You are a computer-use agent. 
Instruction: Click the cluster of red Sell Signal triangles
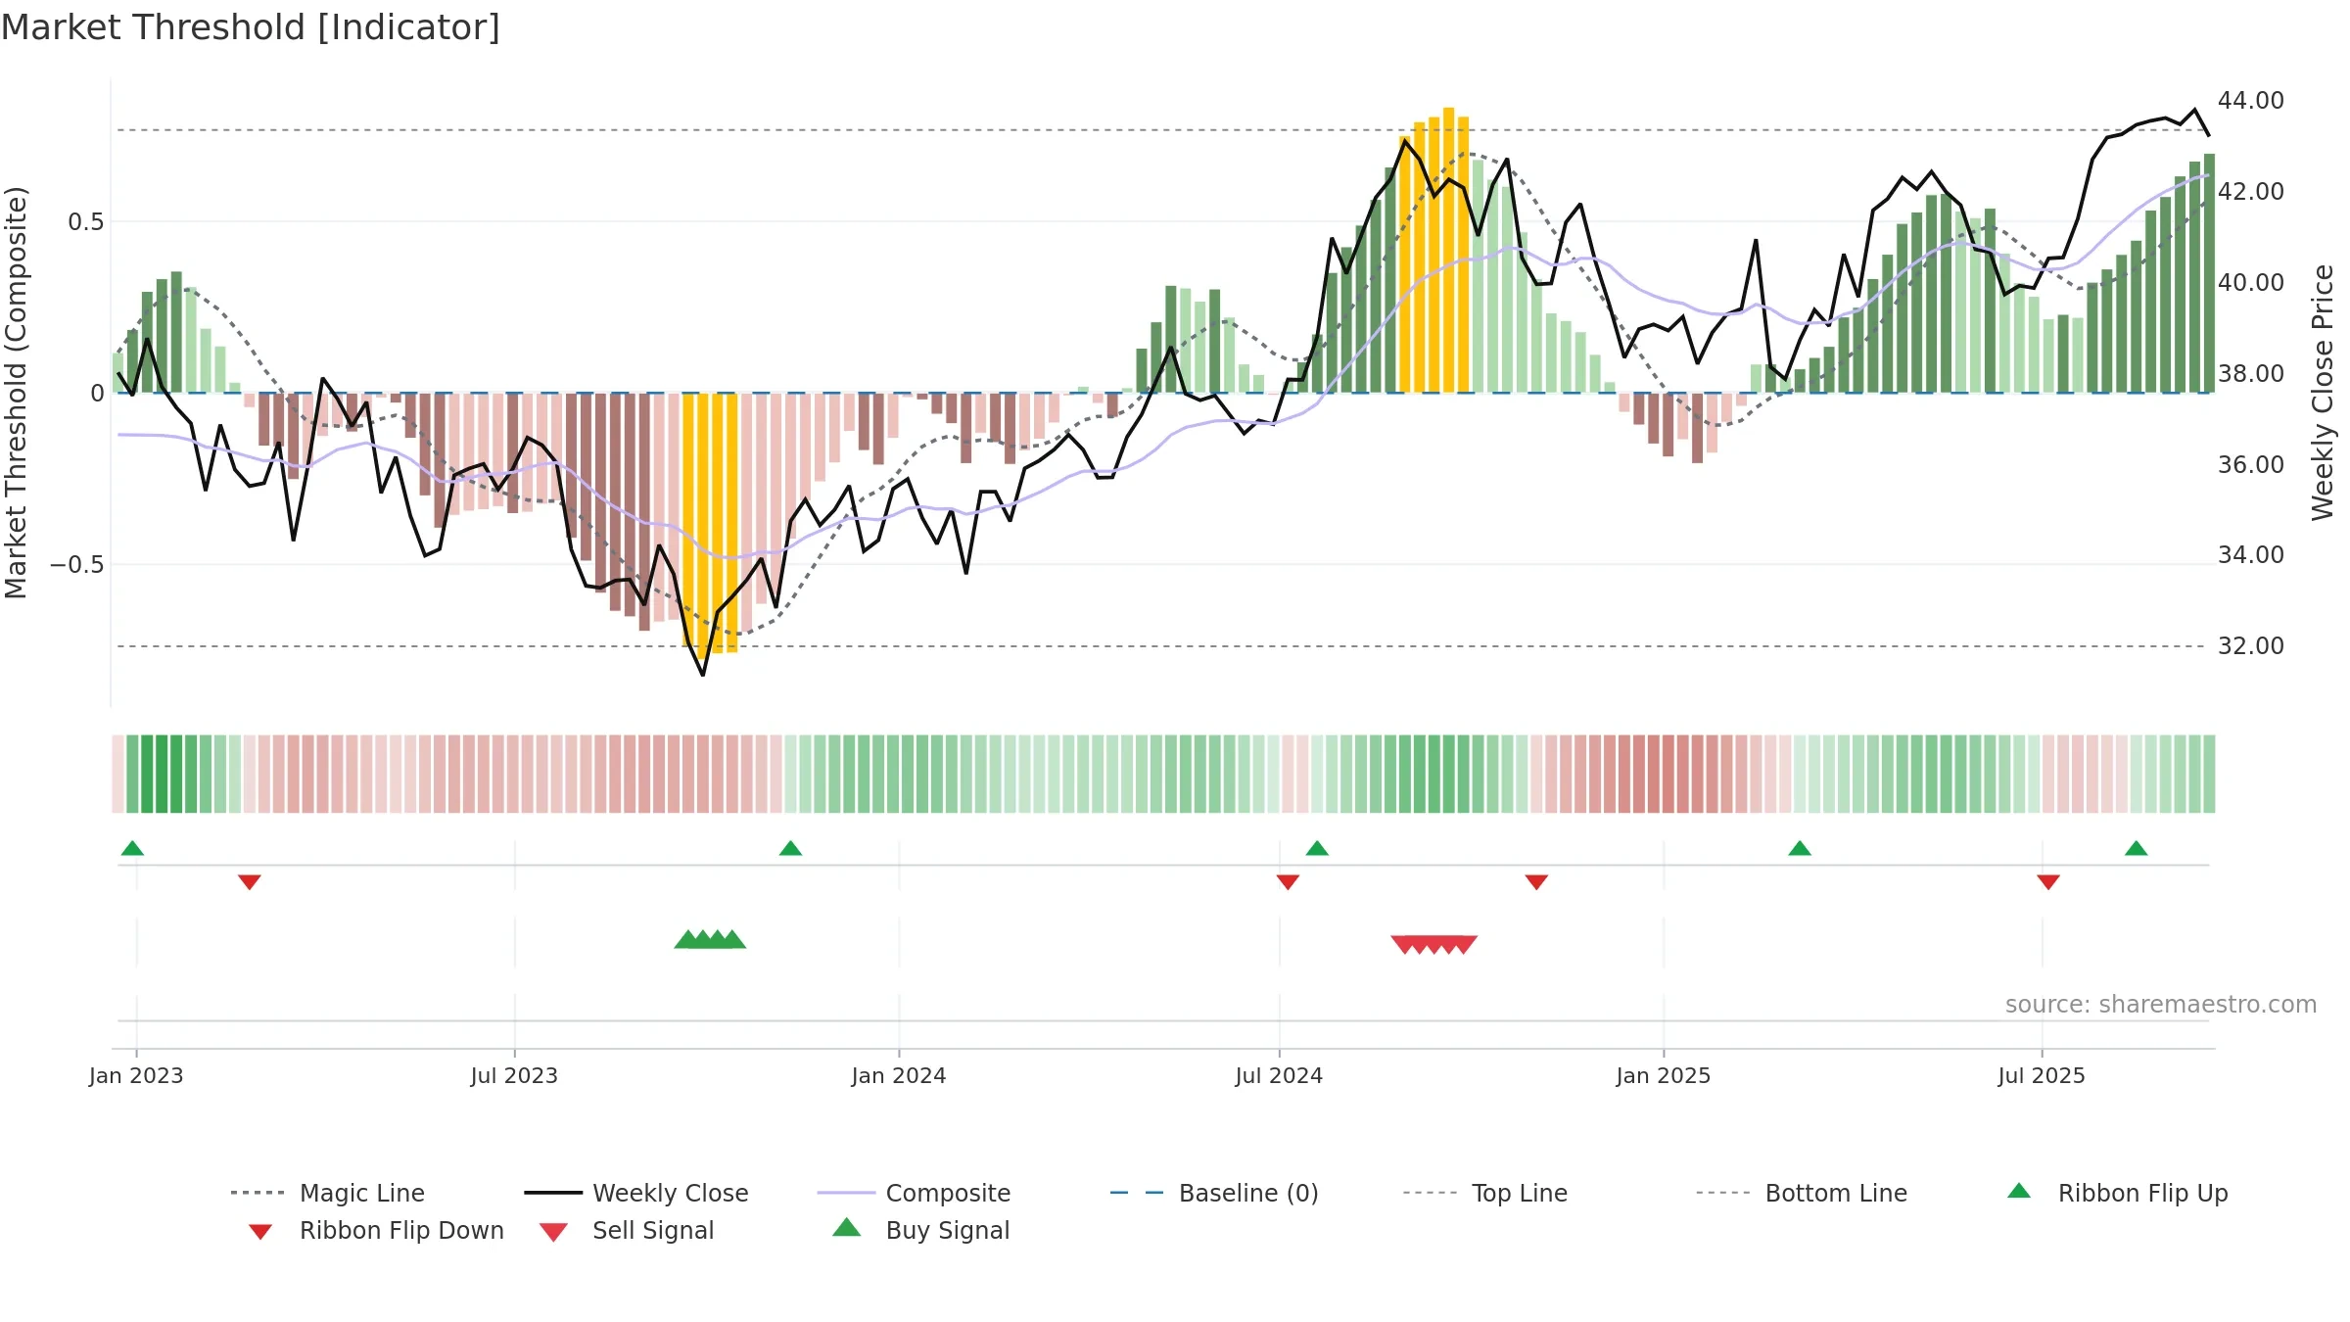pyautogui.click(x=1434, y=945)
